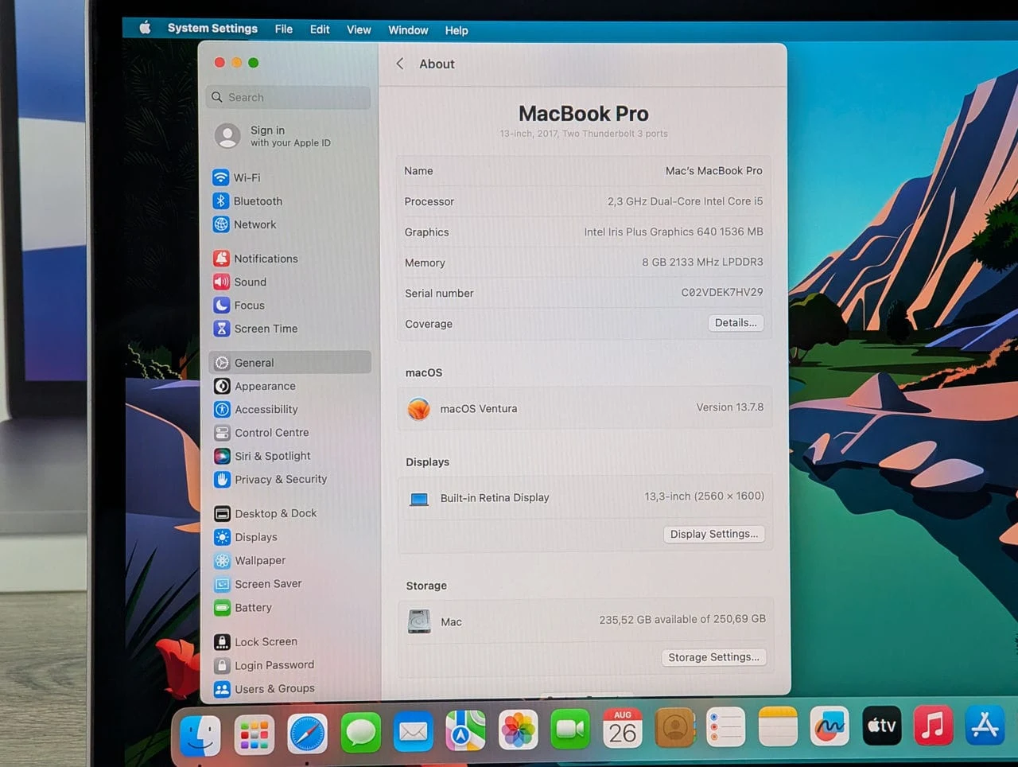Image resolution: width=1018 pixels, height=767 pixels.
Task: Open Login Password settings
Action: (264, 665)
